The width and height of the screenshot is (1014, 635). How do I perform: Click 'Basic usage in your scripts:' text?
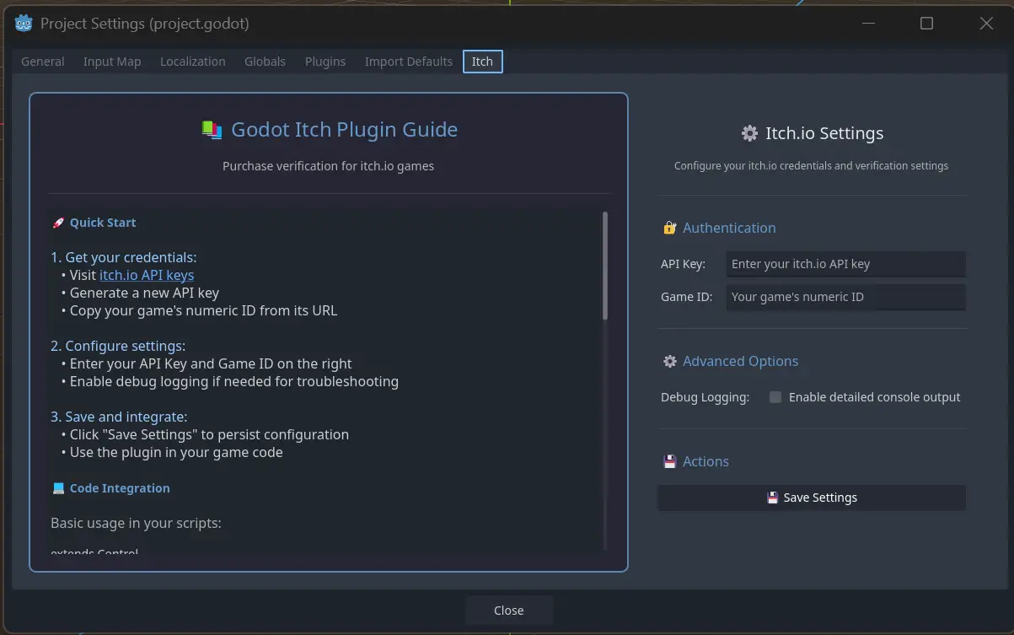point(136,523)
